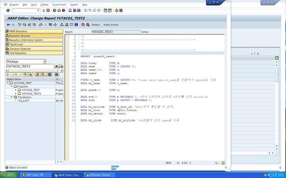Click the SAP menu icon left of Program
Viewport: 286px width, 178px height.
pos(6,4)
